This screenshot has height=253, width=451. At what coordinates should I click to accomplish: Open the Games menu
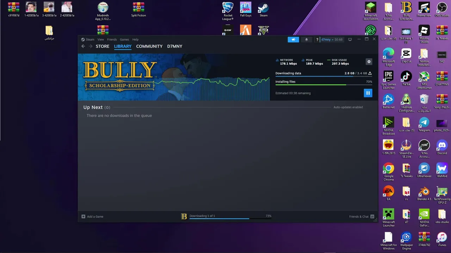[x=124, y=39]
